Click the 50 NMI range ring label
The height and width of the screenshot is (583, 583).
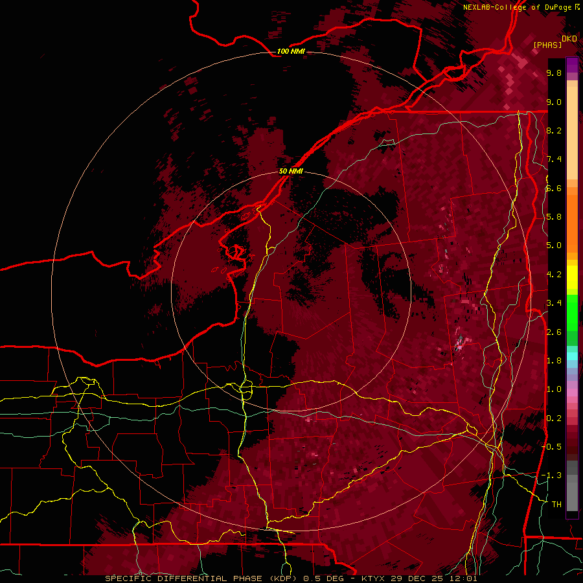click(x=291, y=172)
